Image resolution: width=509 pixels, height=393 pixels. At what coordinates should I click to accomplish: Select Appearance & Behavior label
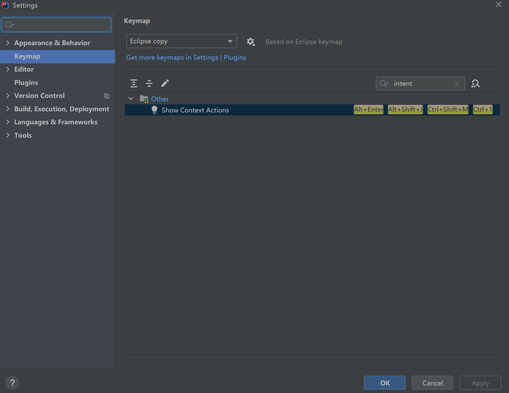tap(52, 43)
